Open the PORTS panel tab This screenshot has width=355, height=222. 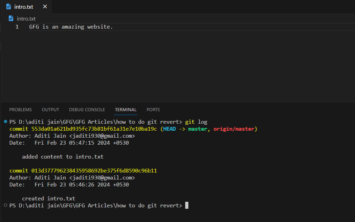[153, 109]
